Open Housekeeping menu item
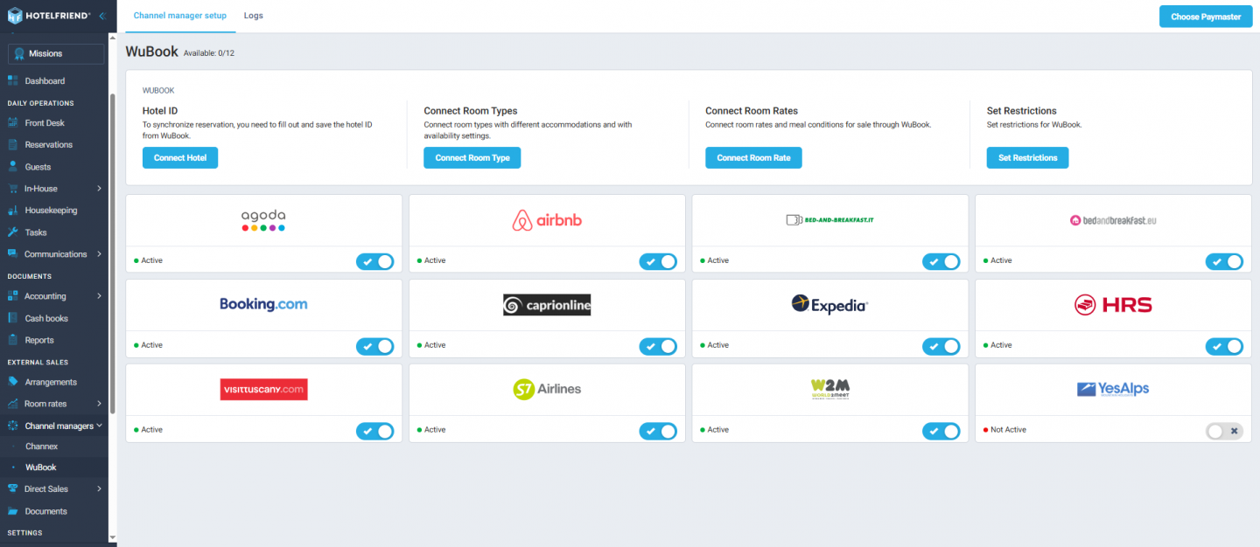1260x547 pixels. tap(51, 210)
